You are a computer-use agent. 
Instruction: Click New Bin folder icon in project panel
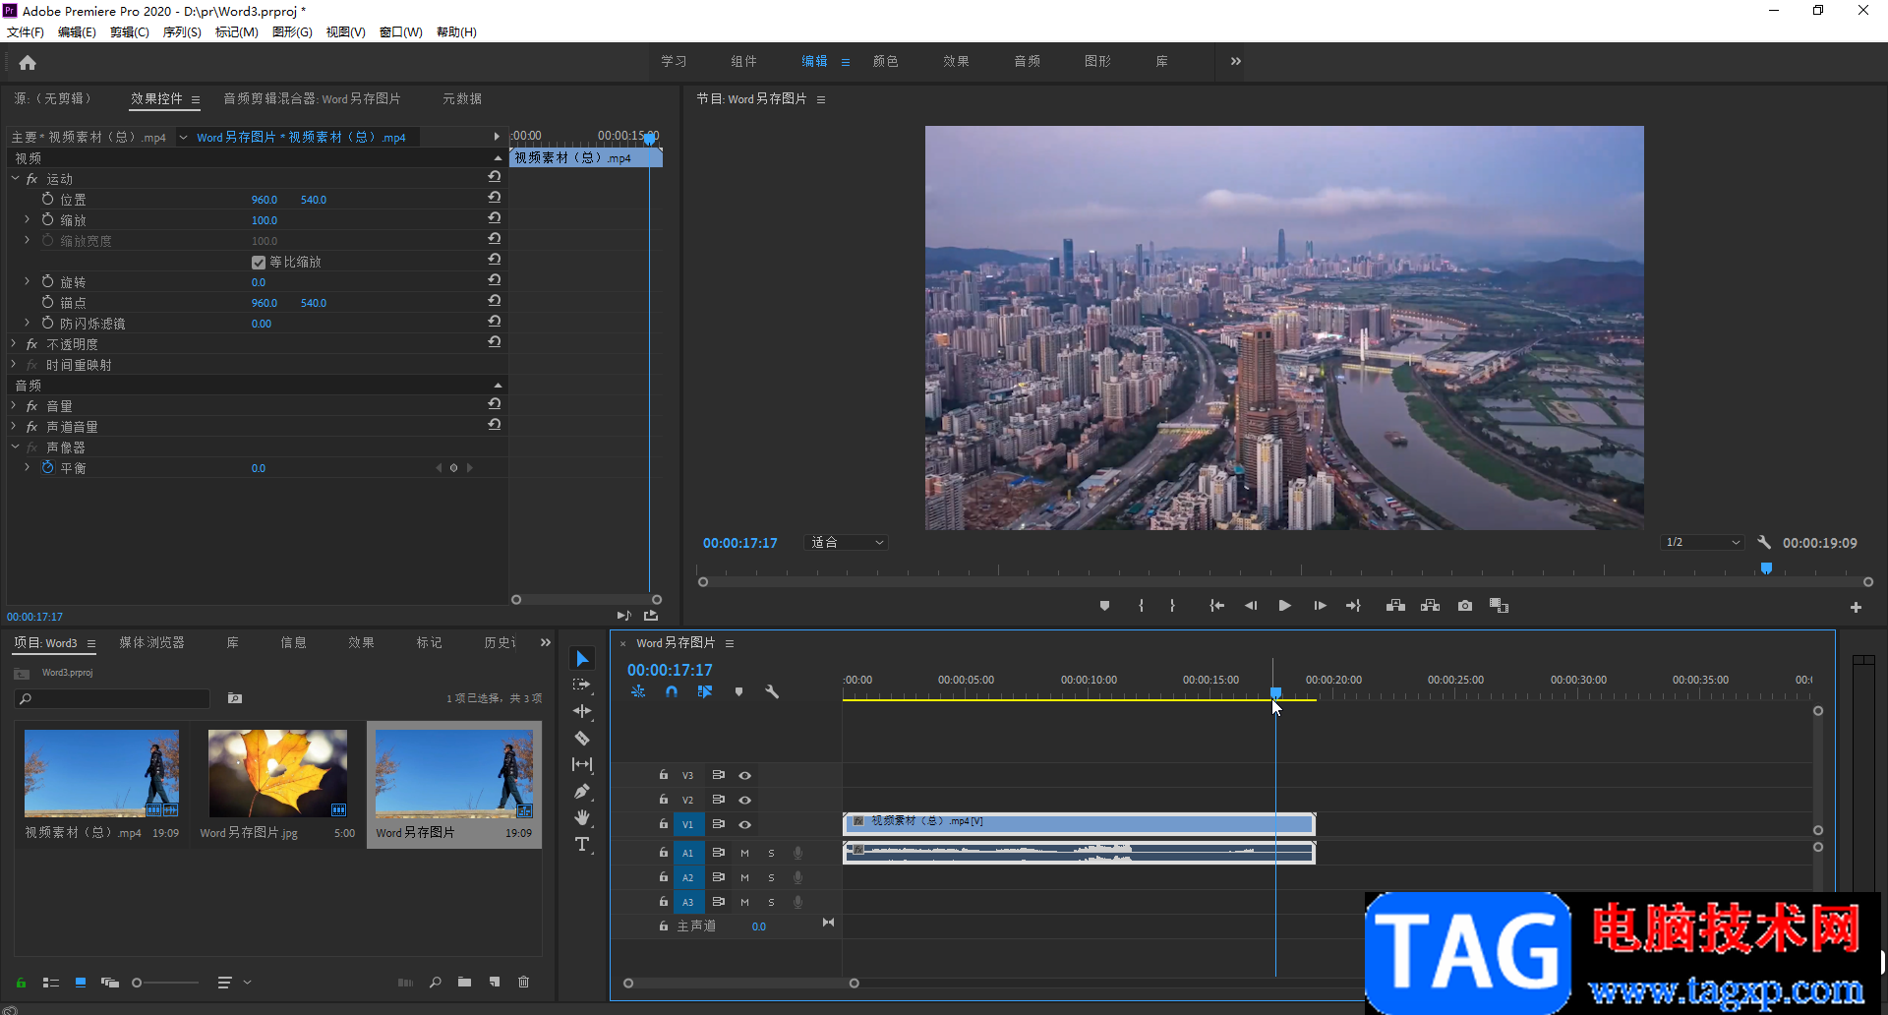pos(464,982)
